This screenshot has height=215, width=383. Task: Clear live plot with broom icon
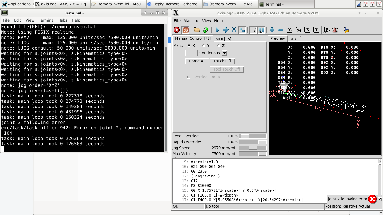347,30
